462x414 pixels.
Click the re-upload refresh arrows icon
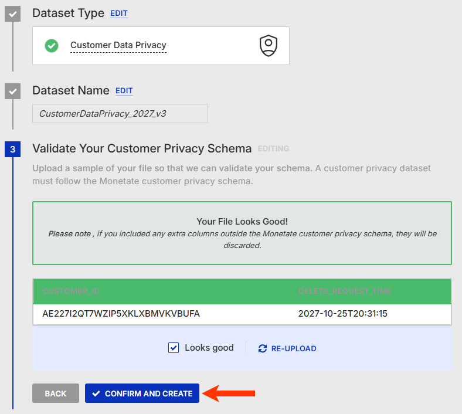coord(263,348)
